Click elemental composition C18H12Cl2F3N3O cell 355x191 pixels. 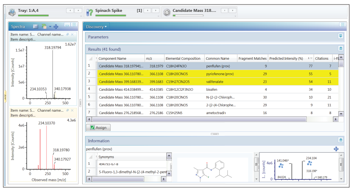pyautogui.click(x=184, y=90)
